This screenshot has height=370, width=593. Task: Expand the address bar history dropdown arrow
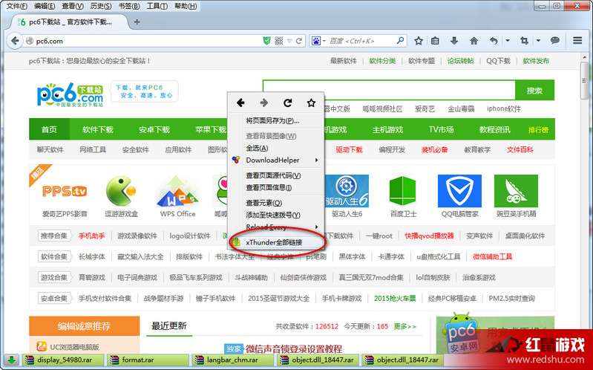point(289,41)
